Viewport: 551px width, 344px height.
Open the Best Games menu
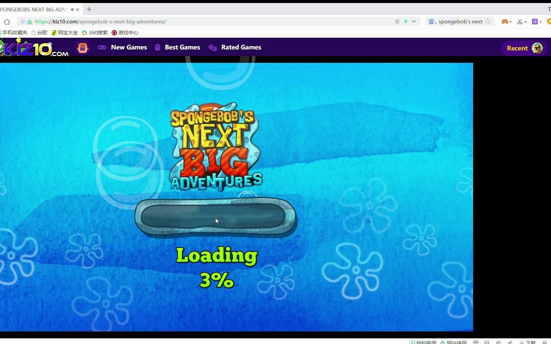182,47
